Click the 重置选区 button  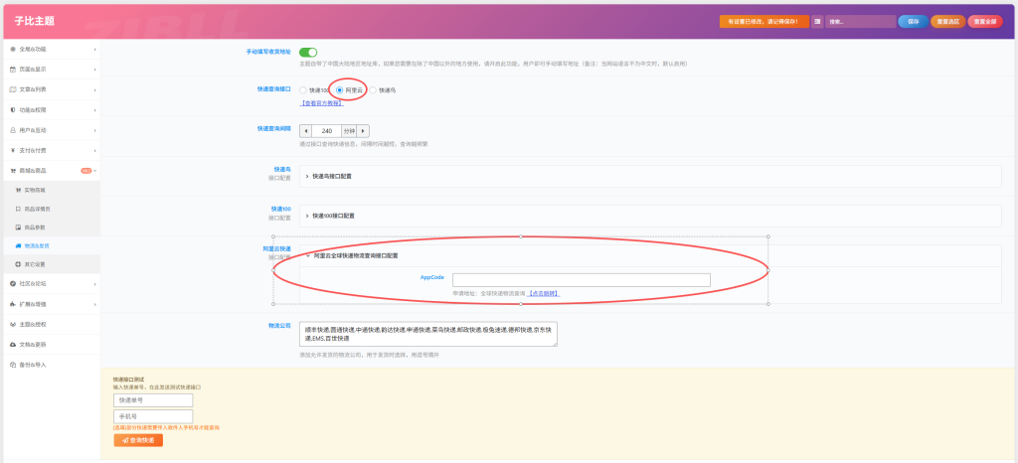pos(947,22)
